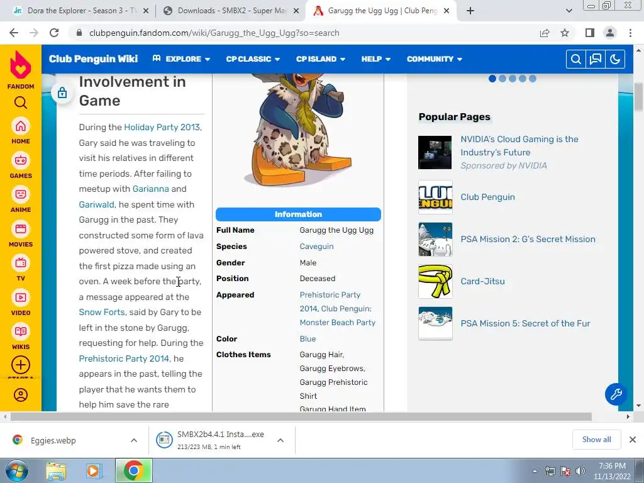Click the Start a Wiki plus icon

21,365
